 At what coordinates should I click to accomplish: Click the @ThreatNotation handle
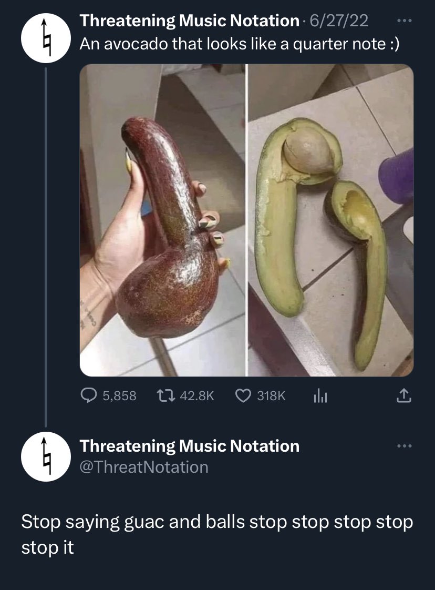[x=144, y=467]
